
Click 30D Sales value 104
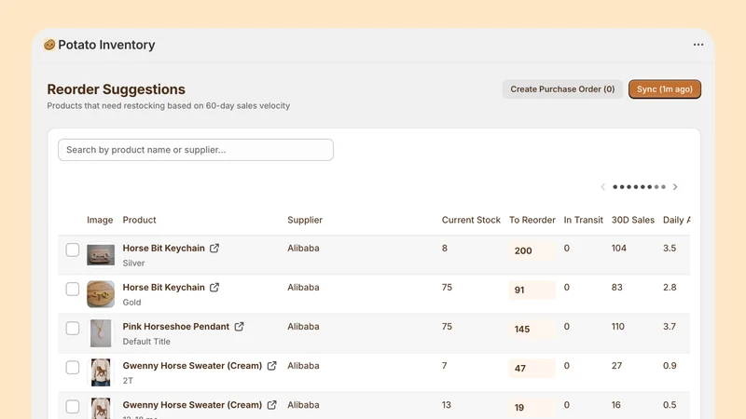pyautogui.click(x=619, y=248)
